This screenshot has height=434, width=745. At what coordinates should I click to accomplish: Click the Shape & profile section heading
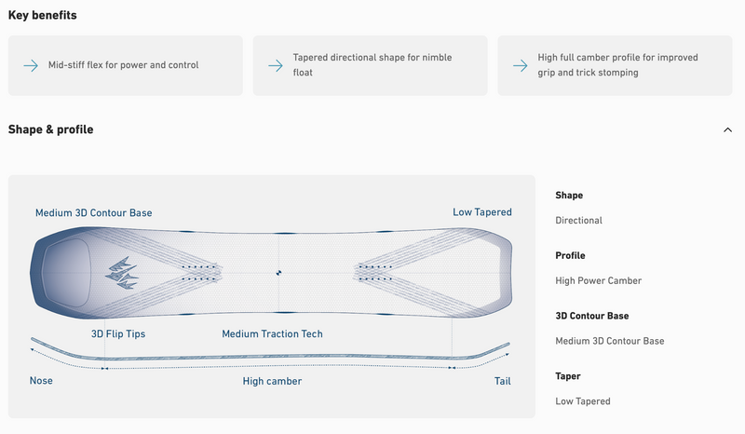click(50, 129)
